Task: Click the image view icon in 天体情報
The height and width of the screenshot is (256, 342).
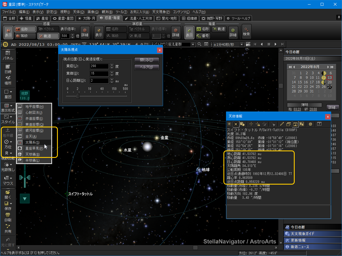Action: tap(295, 124)
